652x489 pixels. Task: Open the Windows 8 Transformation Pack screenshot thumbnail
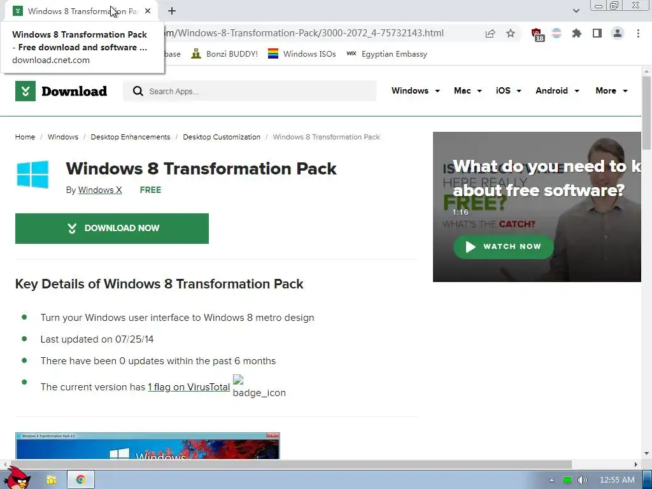point(148,446)
